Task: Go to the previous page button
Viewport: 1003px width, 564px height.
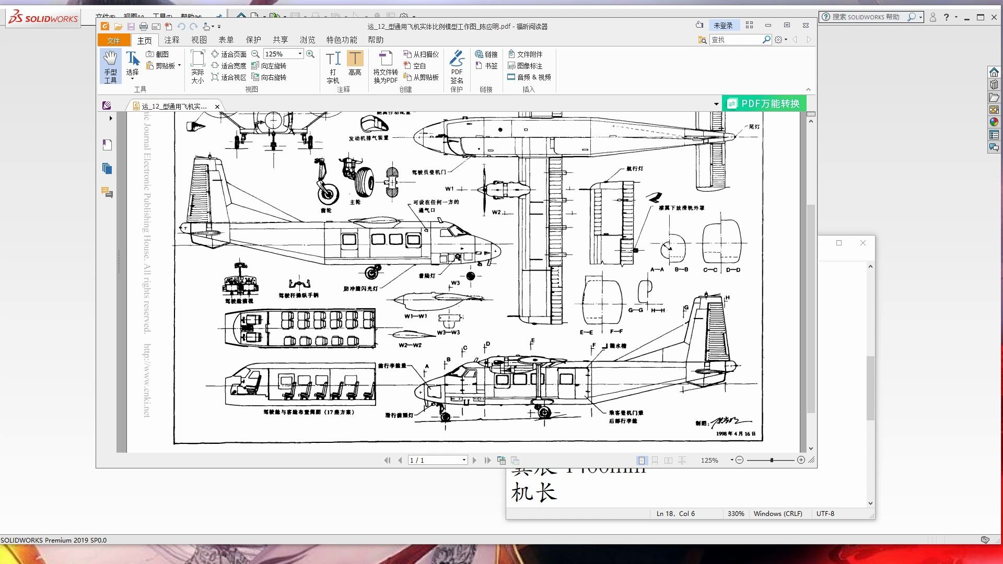Action: pyautogui.click(x=400, y=460)
